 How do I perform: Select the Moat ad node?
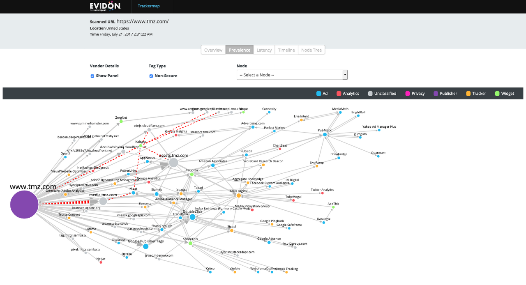pos(133,193)
